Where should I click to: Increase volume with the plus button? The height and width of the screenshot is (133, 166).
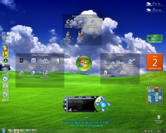pos(65,100)
